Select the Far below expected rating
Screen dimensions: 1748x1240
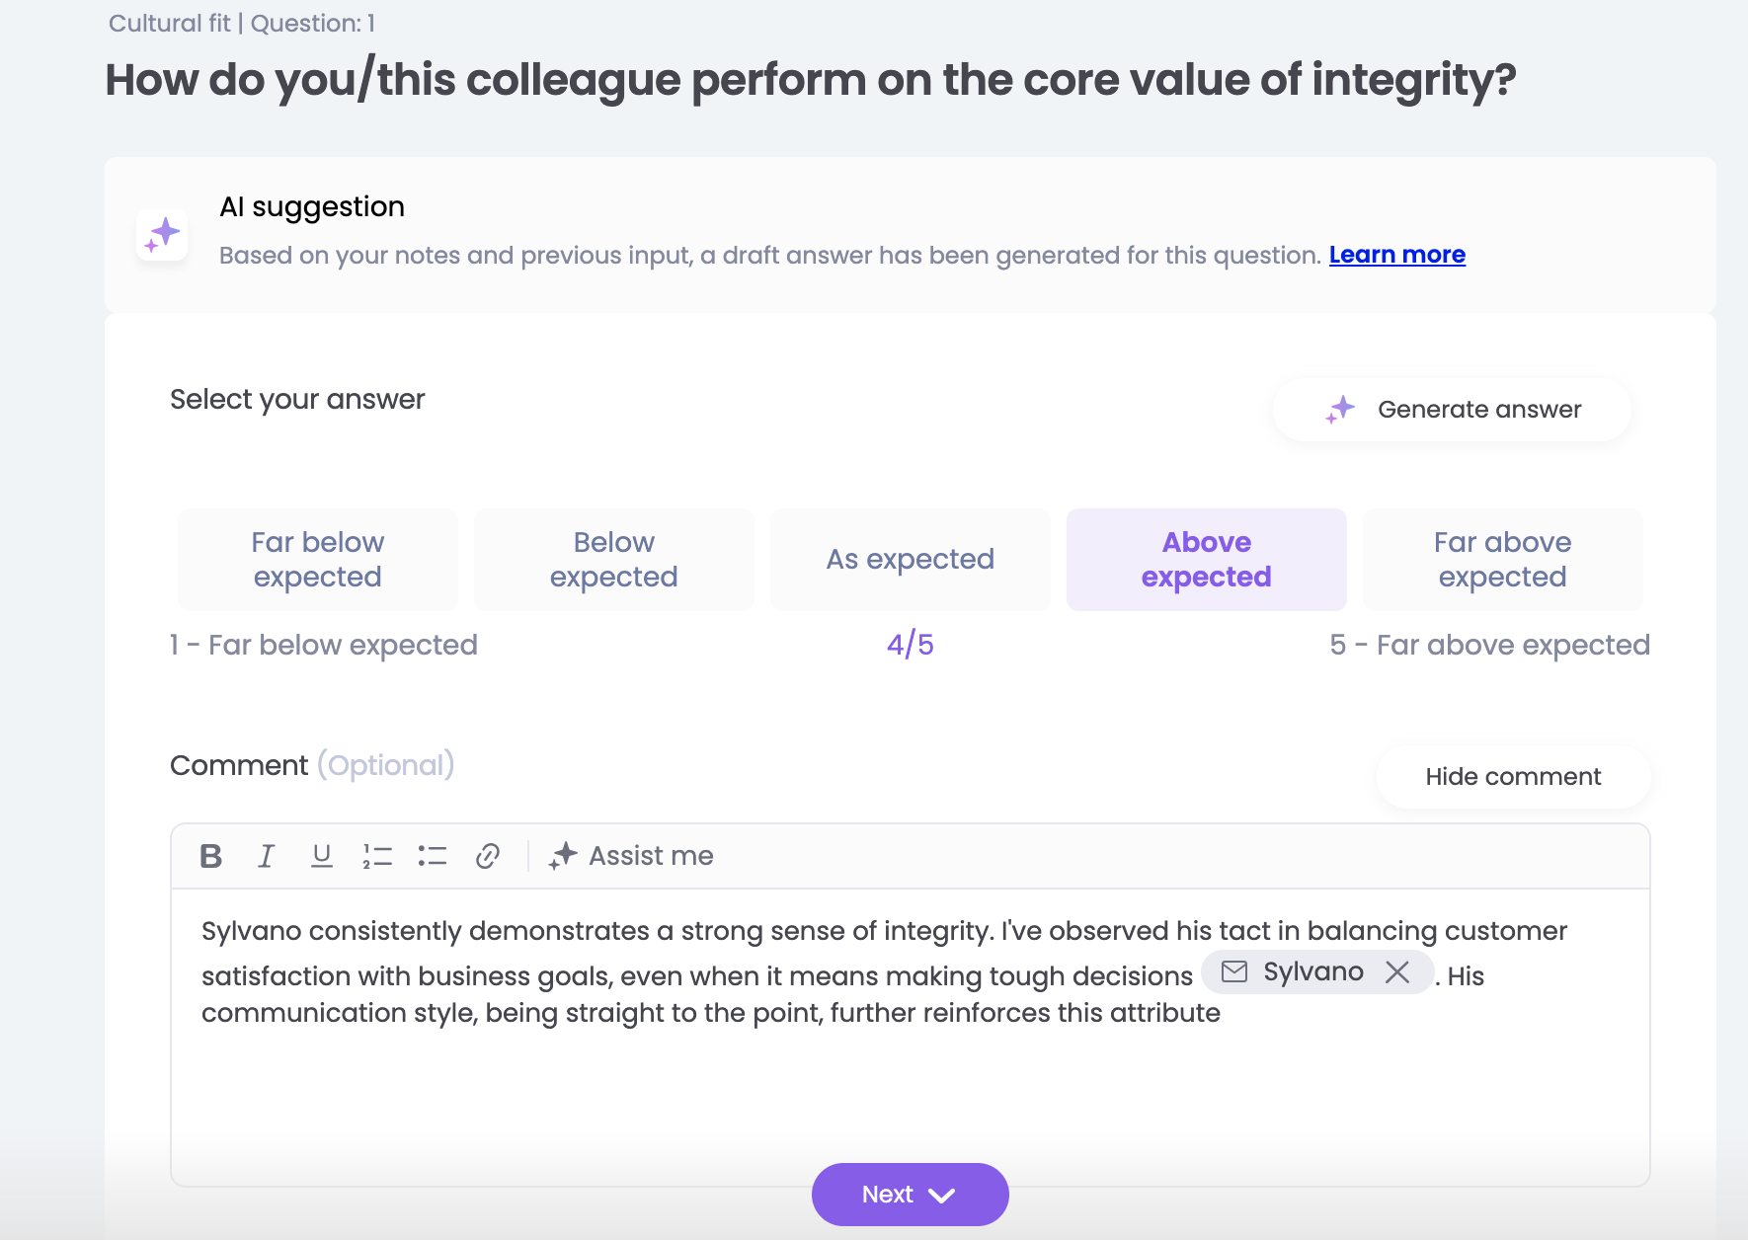(x=317, y=560)
